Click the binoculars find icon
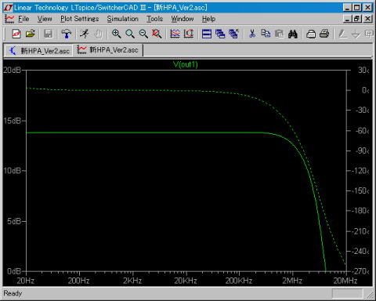This screenshot has height=301, width=376. pos(293,34)
